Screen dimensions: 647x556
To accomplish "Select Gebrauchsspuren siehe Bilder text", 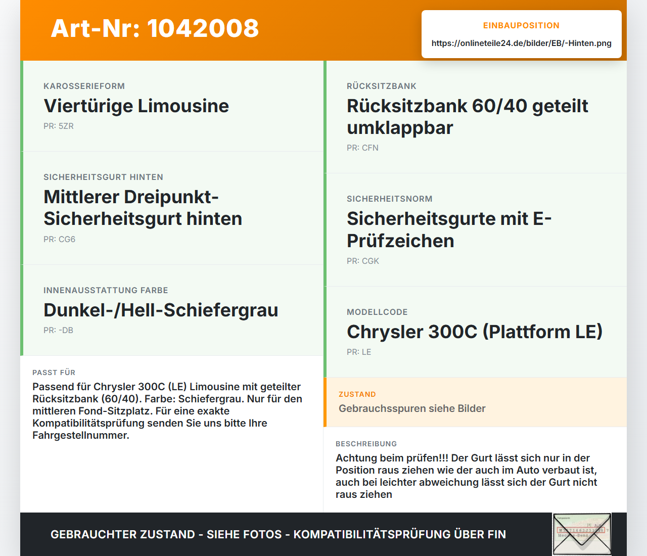I will (x=412, y=408).
